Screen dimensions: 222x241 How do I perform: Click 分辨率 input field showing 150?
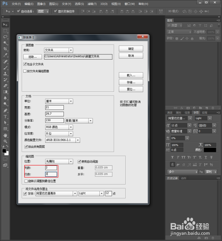click(x=54, y=120)
